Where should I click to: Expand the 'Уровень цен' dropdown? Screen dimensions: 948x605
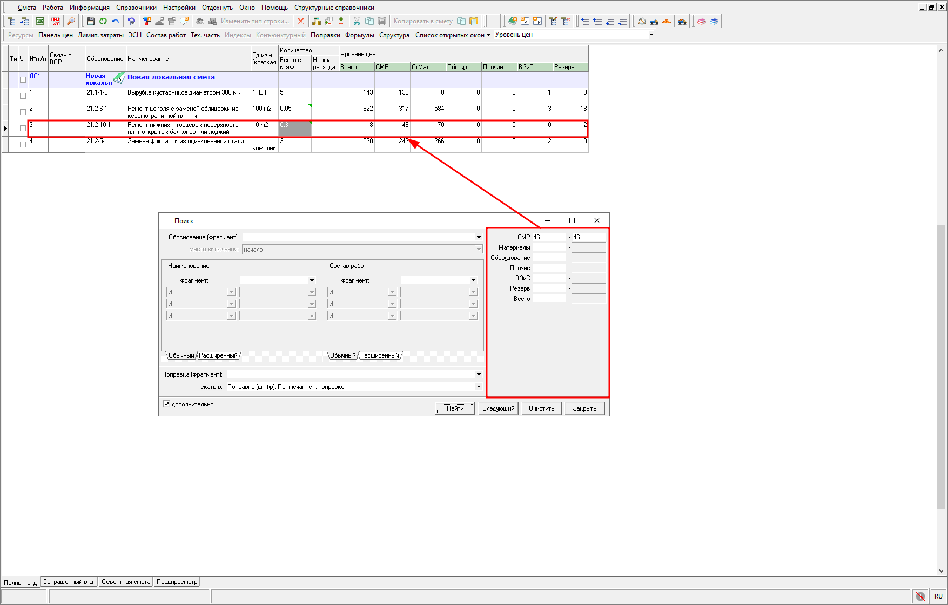tap(651, 35)
